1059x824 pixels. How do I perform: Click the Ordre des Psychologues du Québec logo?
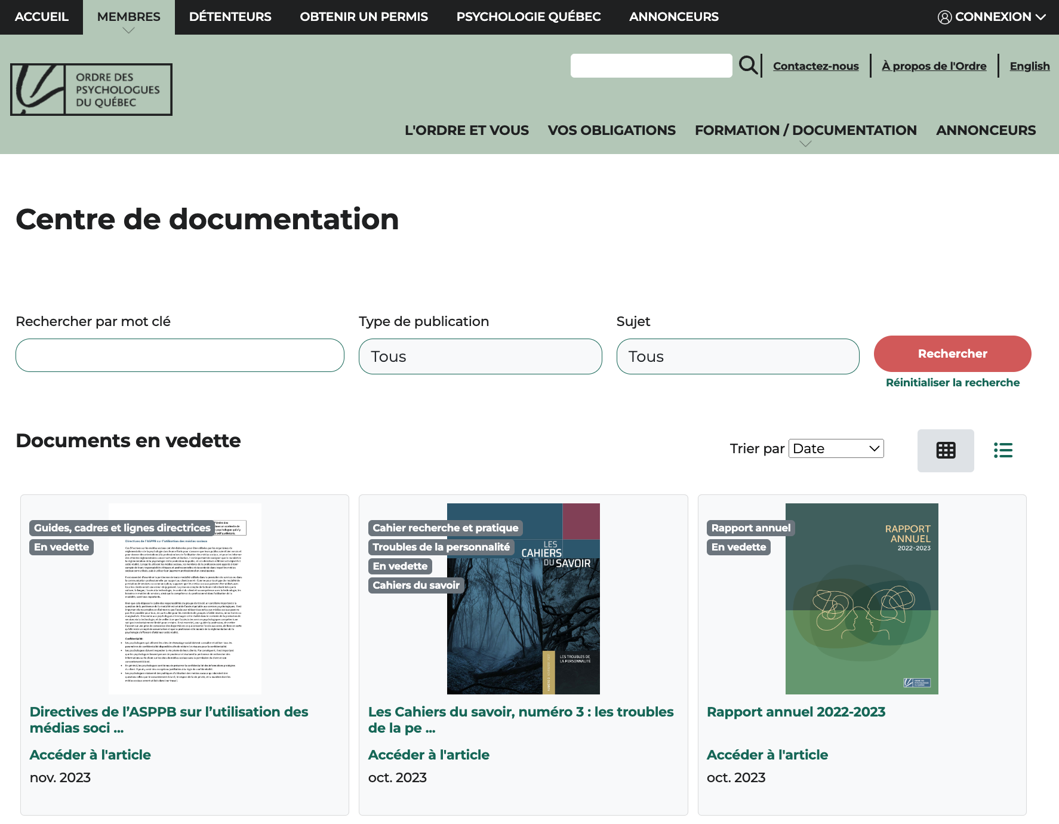tap(91, 89)
